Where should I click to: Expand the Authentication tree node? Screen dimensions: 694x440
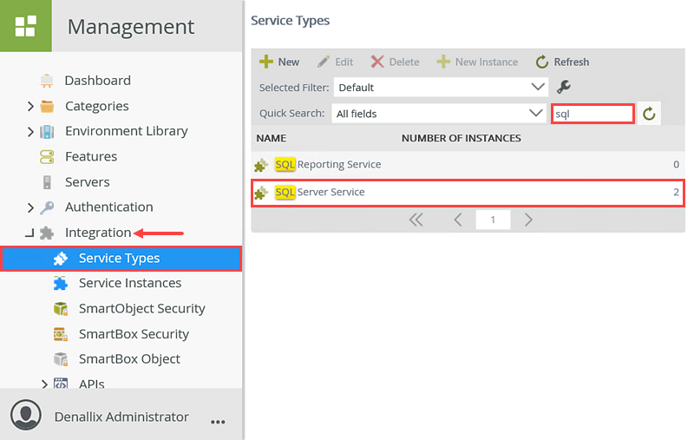click(x=30, y=207)
